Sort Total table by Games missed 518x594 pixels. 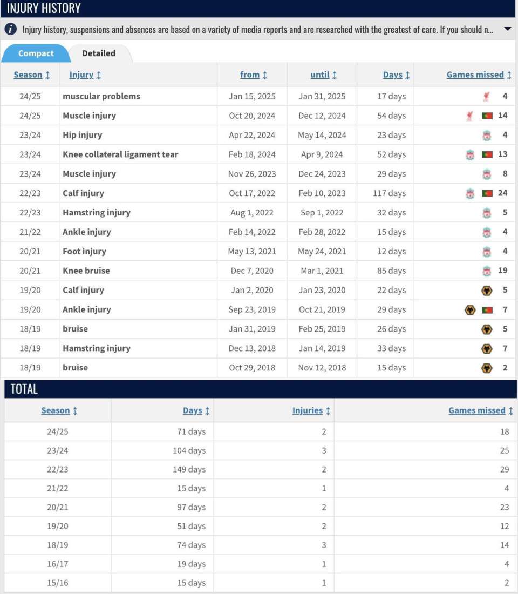(x=481, y=410)
